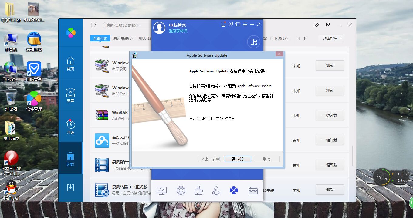Click 取消 in Apple Software Update dialog

(266, 159)
